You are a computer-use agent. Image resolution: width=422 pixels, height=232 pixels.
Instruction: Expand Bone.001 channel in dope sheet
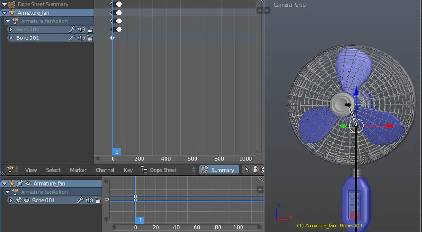[11, 38]
